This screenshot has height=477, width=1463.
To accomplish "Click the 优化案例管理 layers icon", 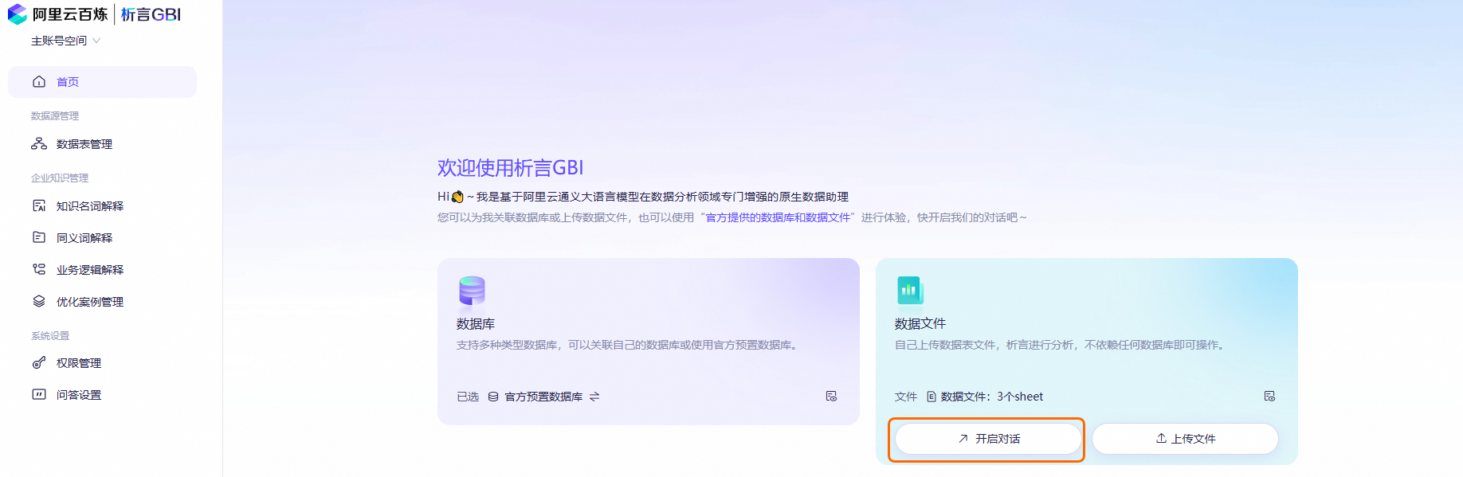I will click(x=39, y=301).
